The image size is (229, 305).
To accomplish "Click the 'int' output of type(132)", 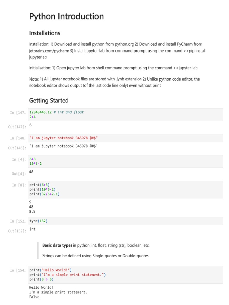I will click(33, 229).
